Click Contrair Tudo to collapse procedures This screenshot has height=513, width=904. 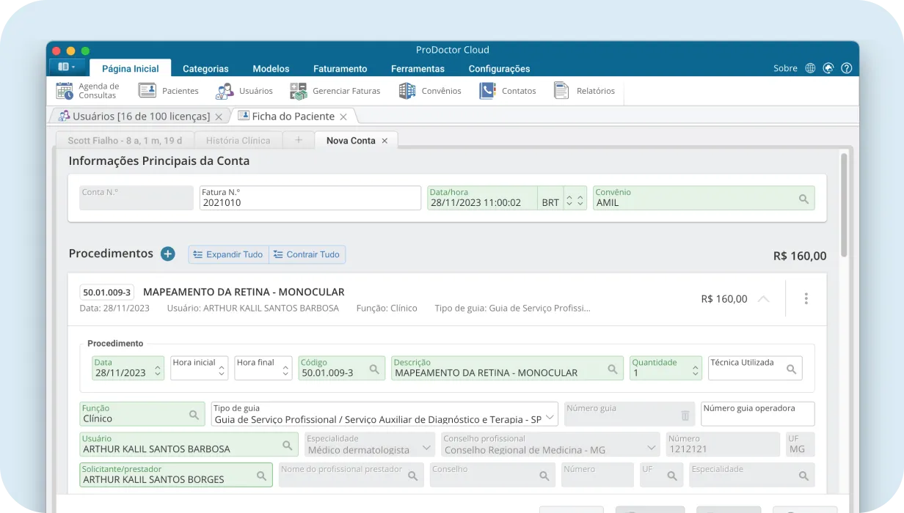(x=307, y=254)
